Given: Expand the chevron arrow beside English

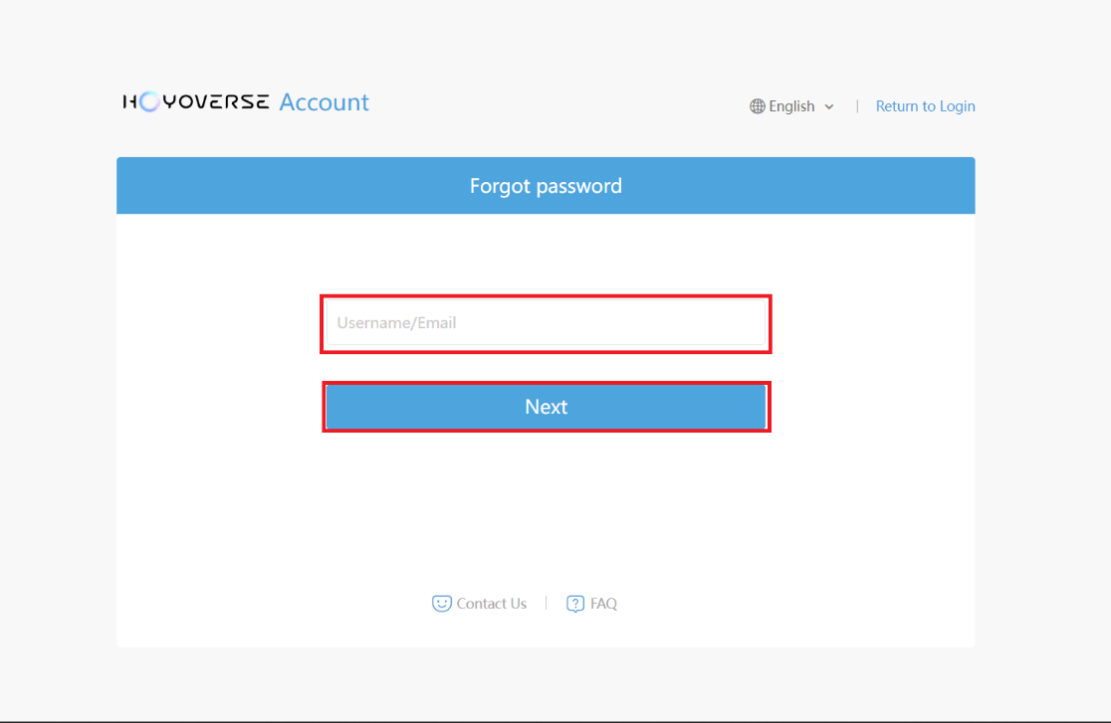Looking at the screenshot, I should click(829, 107).
